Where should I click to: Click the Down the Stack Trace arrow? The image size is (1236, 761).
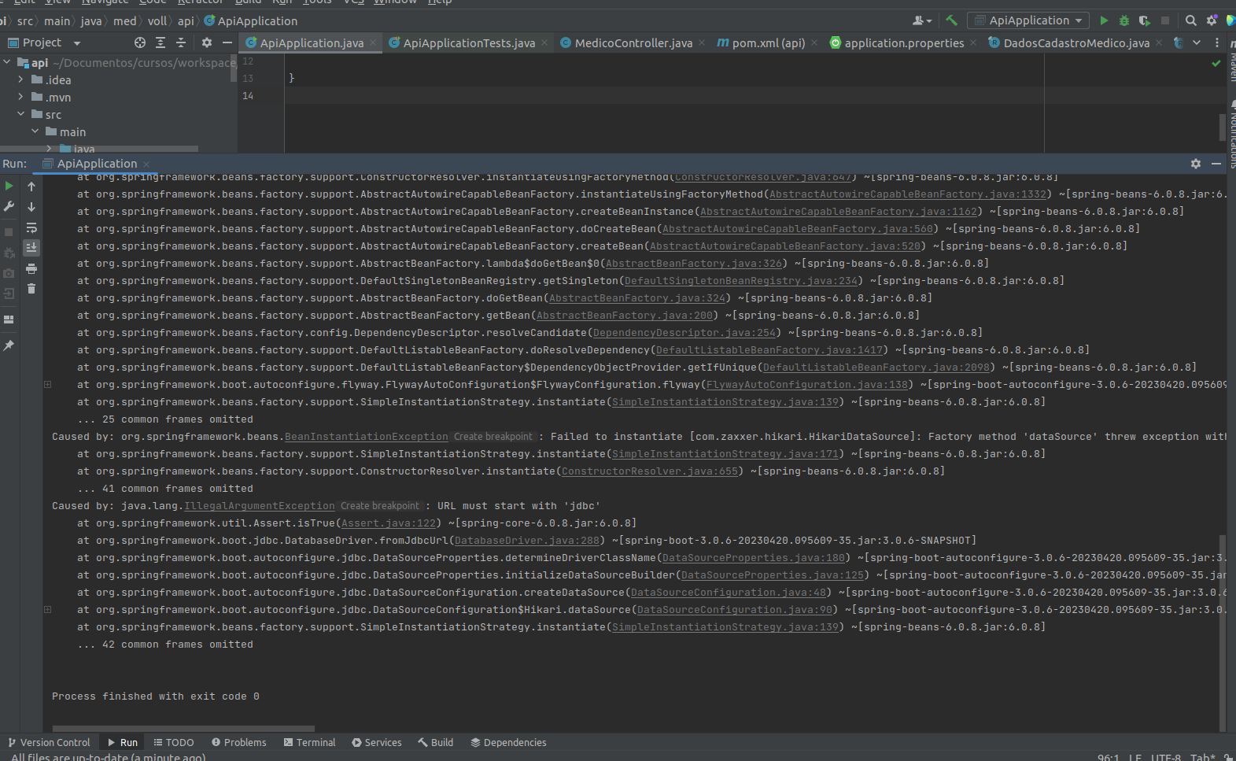(x=31, y=207)
